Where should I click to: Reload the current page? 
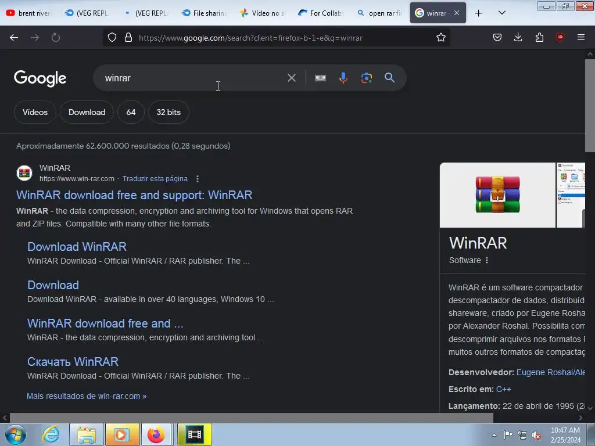click(56, 38)
